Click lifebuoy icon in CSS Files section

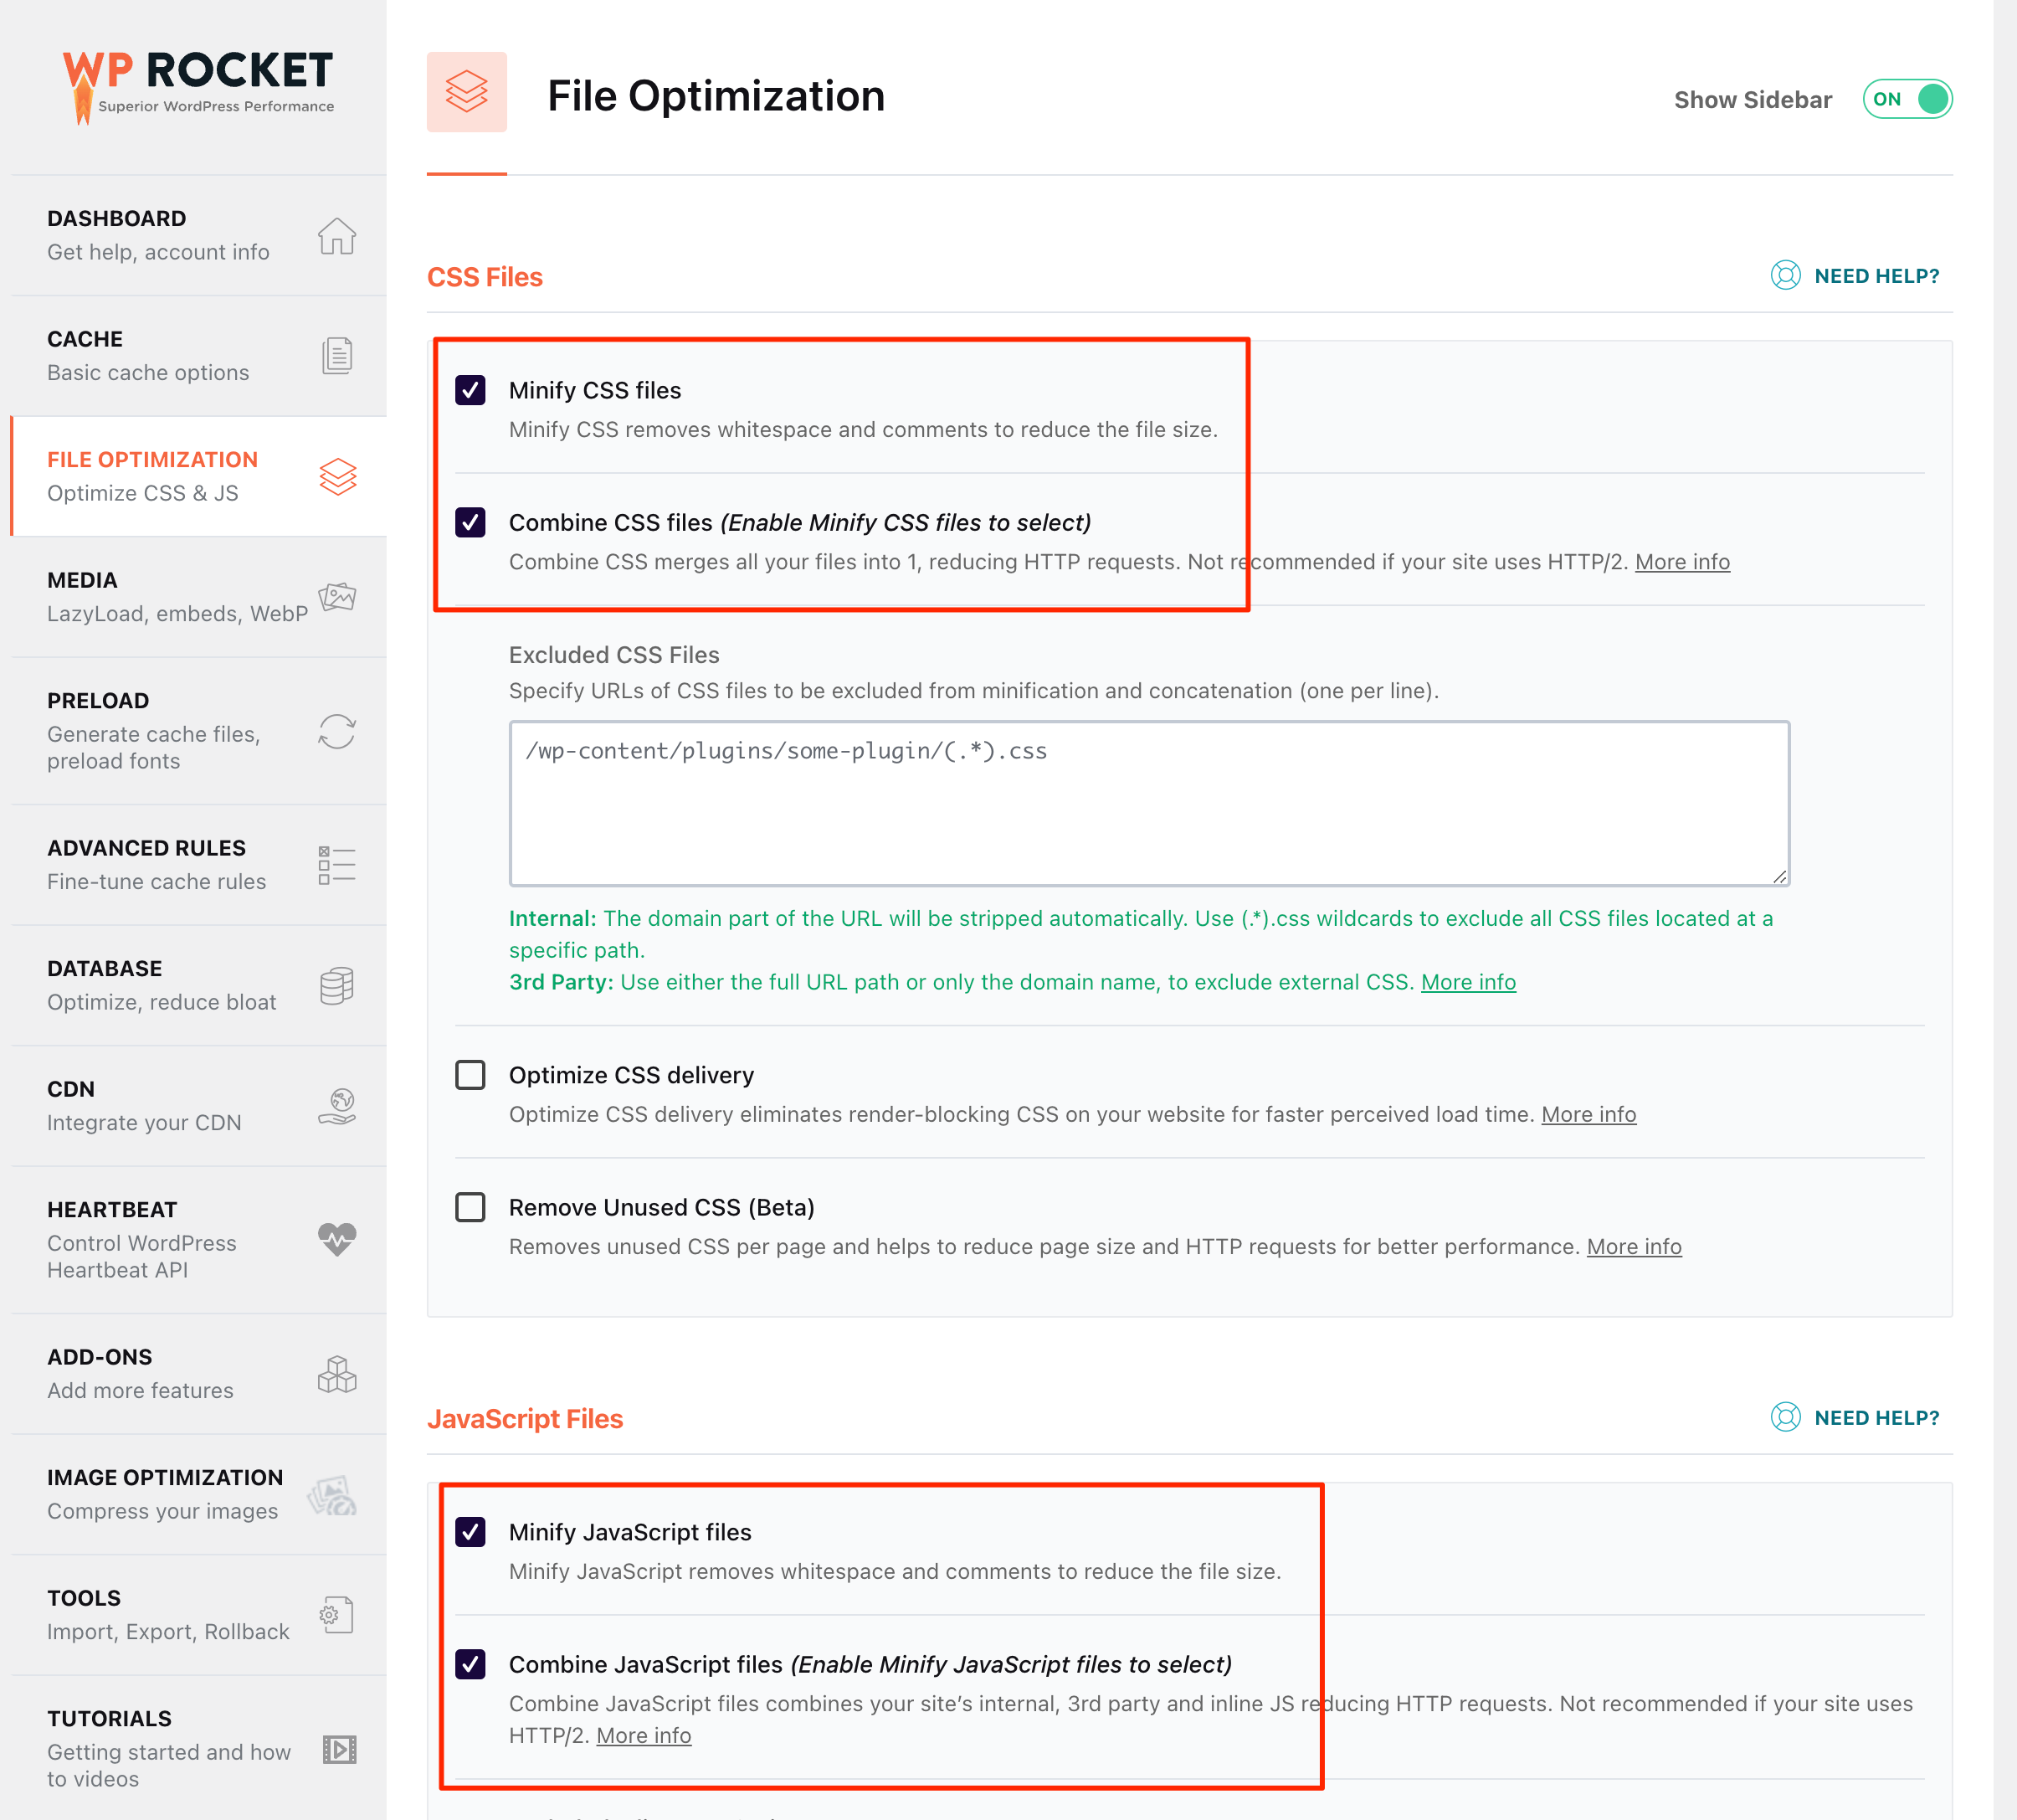pos(1785,275)
